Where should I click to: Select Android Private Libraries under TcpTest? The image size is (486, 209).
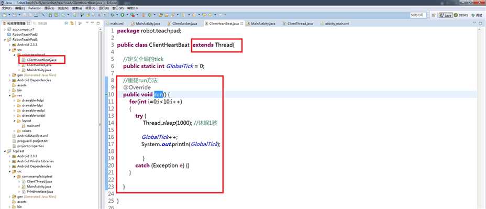tap(33, 161)
